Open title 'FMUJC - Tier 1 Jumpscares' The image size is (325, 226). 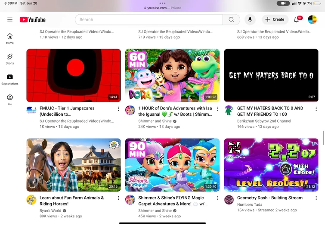coord(67,111)
